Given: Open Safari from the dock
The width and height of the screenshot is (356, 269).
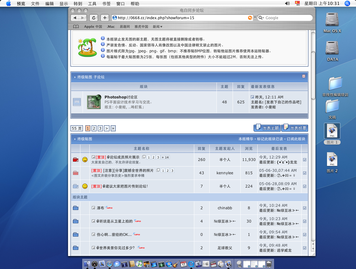Looking at the screenshot, I should point(109,264).
